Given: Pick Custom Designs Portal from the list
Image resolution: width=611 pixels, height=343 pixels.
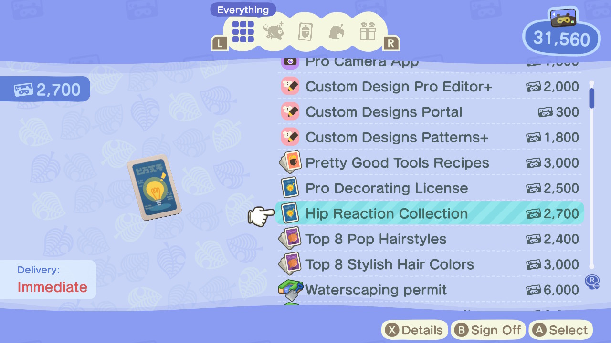Looking at the screenshot, I should 430,111.
